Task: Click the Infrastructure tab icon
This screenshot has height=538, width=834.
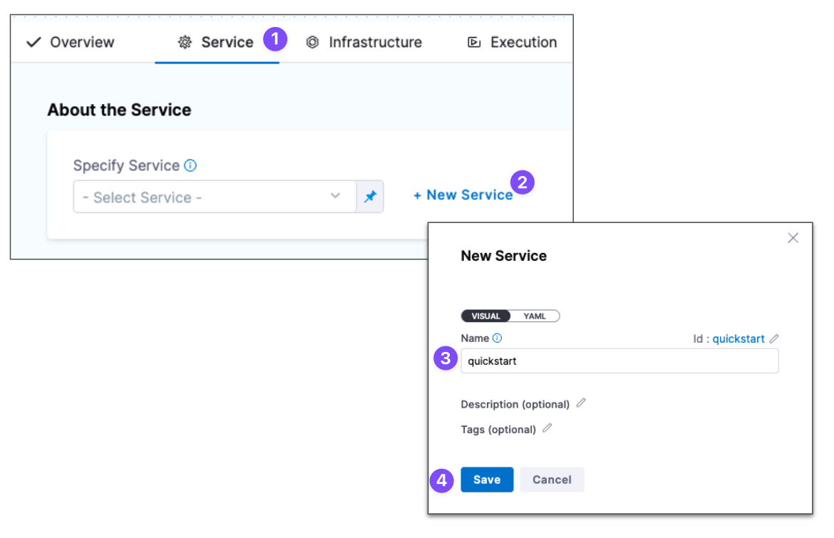Action: (x=312, y=43)
